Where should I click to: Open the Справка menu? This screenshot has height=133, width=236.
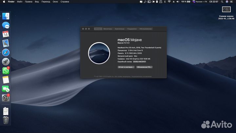click(x=65, y=2)
